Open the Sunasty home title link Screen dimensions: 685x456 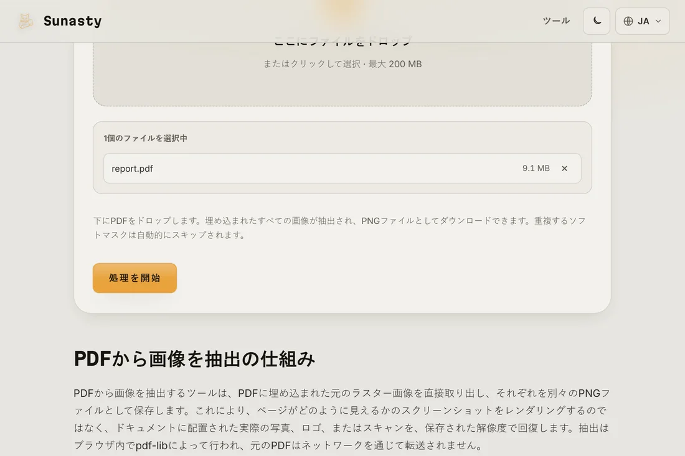coord(72,21)
